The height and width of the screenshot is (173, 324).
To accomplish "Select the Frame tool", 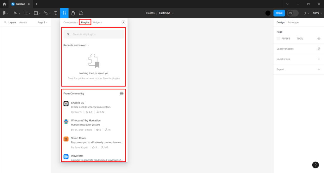I will pos(26,13).
